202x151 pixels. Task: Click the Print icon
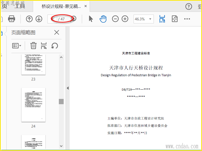tap(11, 19)
